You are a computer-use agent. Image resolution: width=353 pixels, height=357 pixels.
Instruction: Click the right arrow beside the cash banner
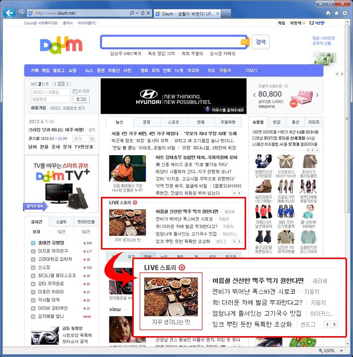point(342,74)
